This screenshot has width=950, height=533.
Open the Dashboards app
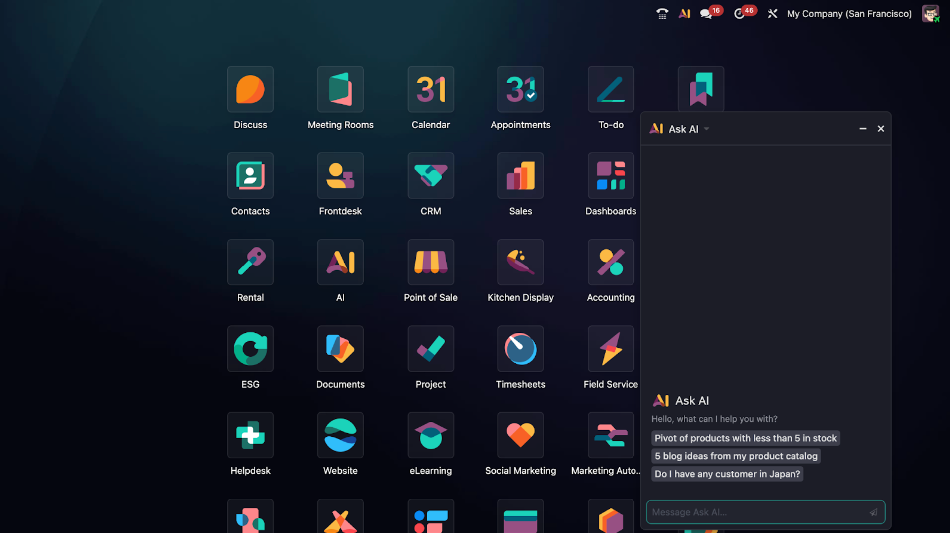(x=611, y=176)
